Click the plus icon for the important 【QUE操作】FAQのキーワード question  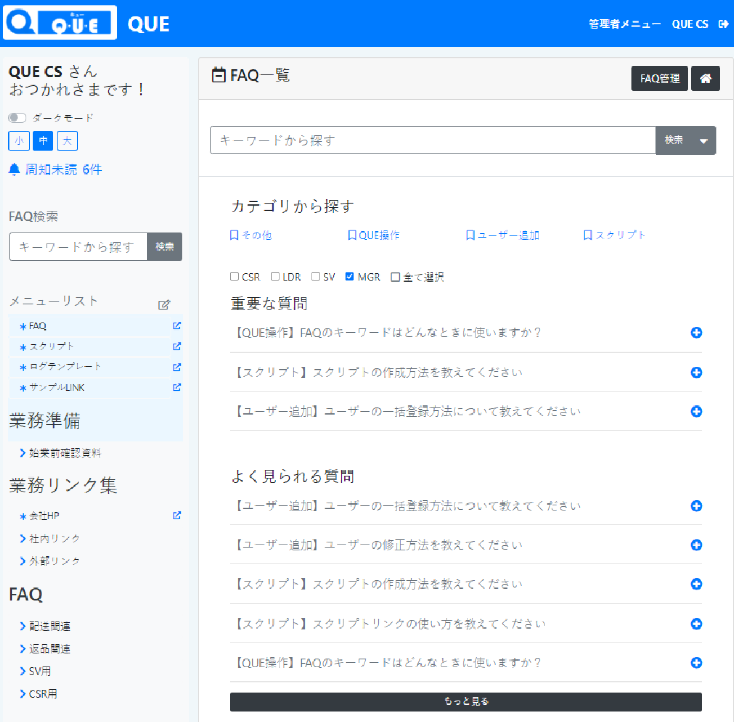point(696,333)
